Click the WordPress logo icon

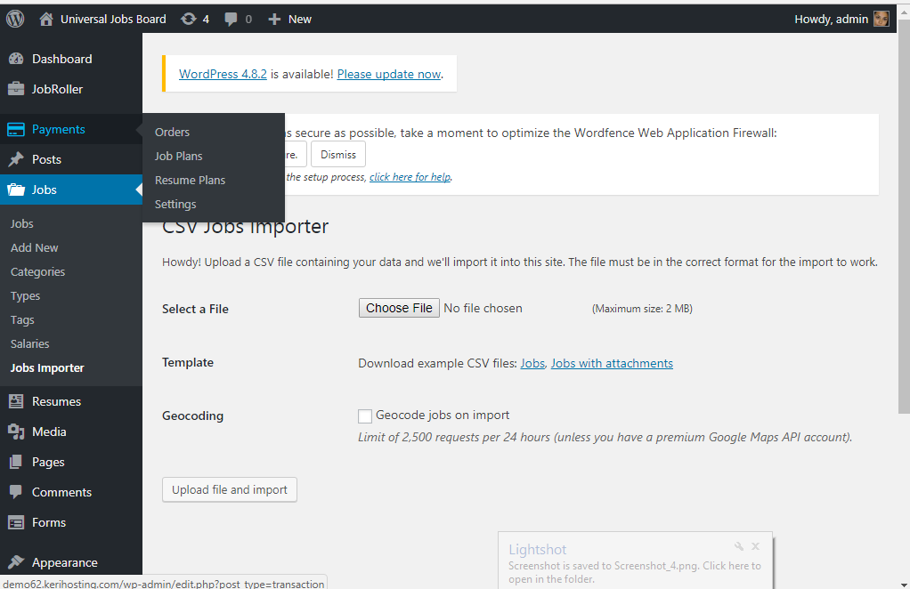tap(15, 20)
